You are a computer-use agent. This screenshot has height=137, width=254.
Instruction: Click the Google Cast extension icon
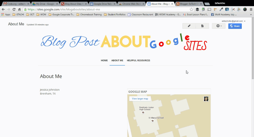pos(209,9)
